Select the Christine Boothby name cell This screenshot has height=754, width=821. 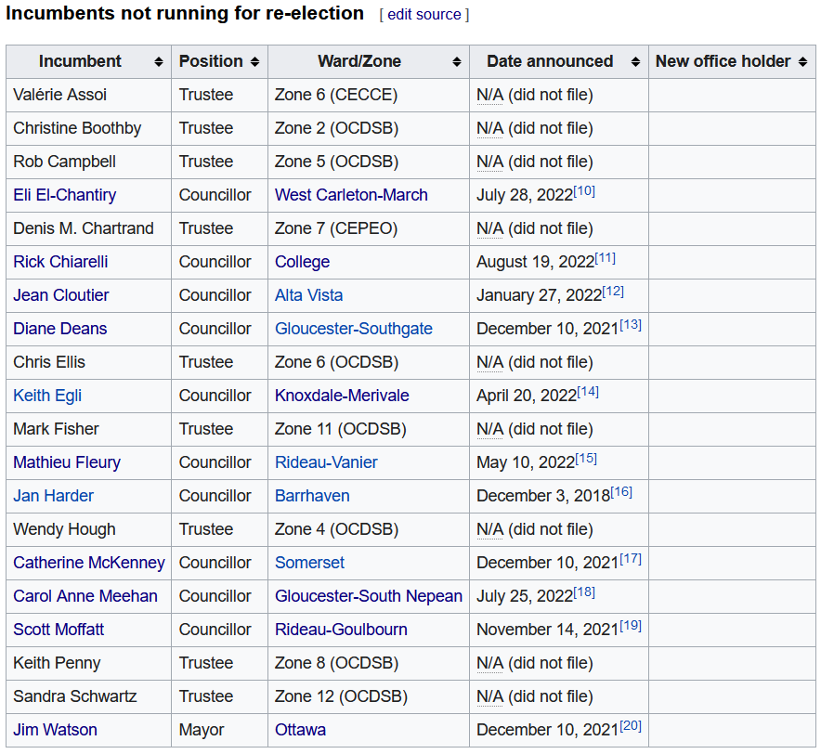(89, 129)
